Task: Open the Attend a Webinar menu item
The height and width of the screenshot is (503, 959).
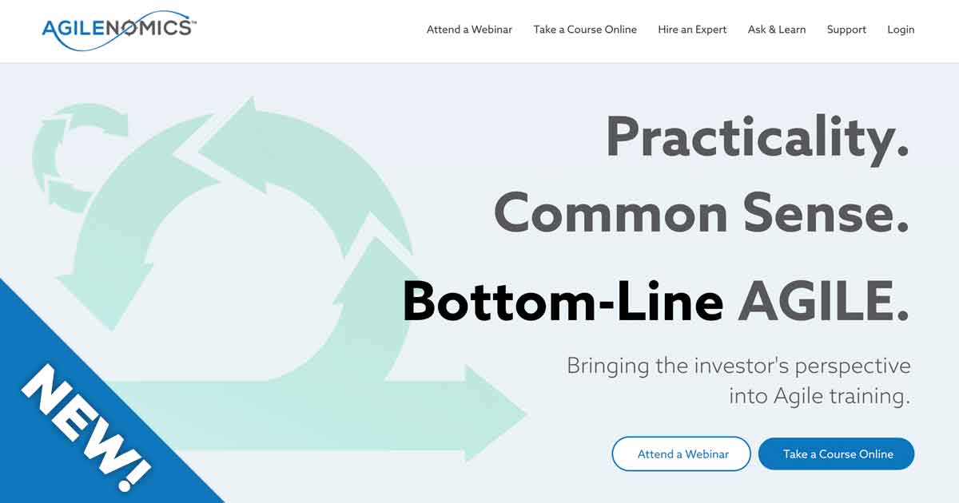Action: pyautogui.click(x=470, y=30)
